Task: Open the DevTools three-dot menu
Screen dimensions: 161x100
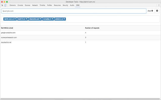Action: coord(159,5)
